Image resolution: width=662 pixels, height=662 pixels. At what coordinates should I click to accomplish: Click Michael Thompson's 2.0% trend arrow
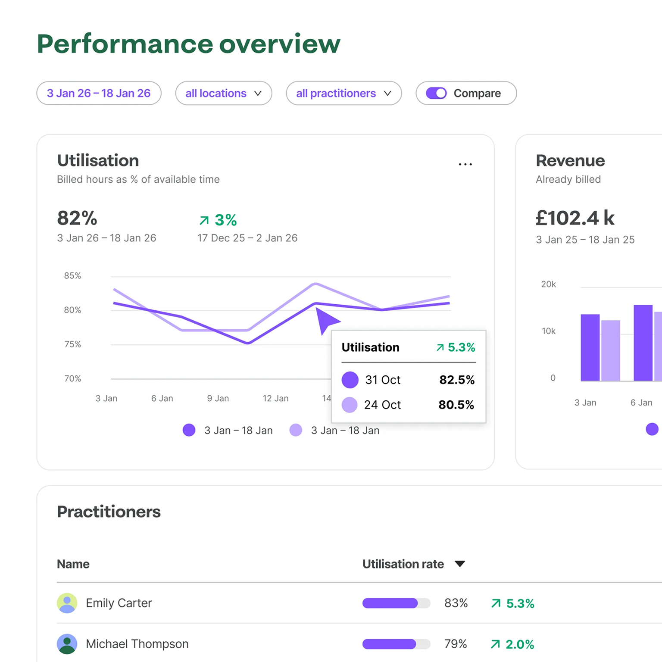496,644
